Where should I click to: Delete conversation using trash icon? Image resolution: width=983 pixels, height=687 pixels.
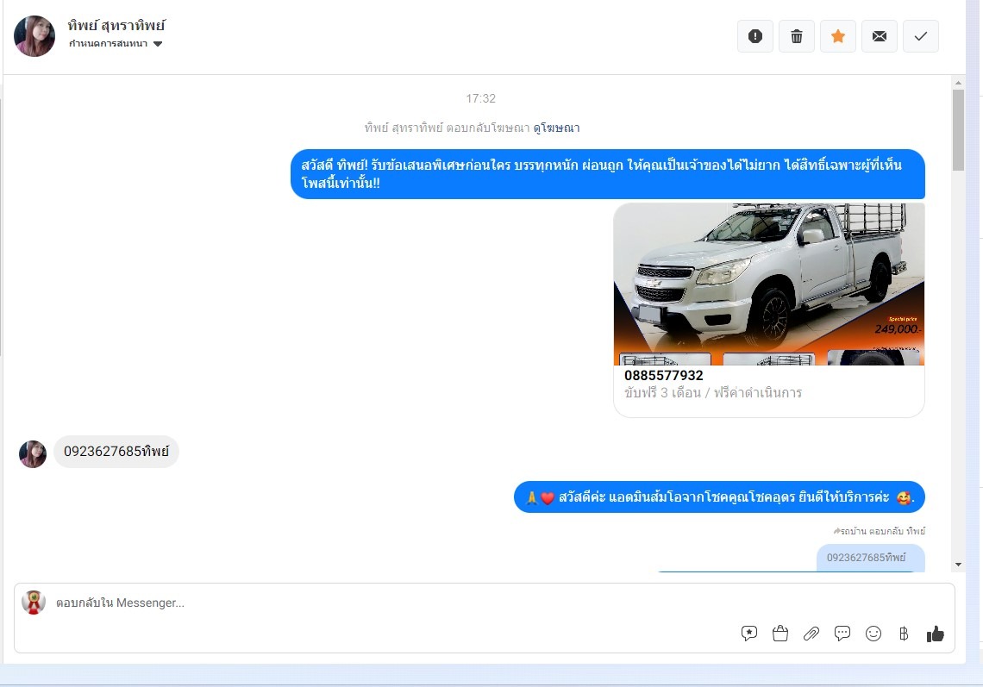point(796,36)
